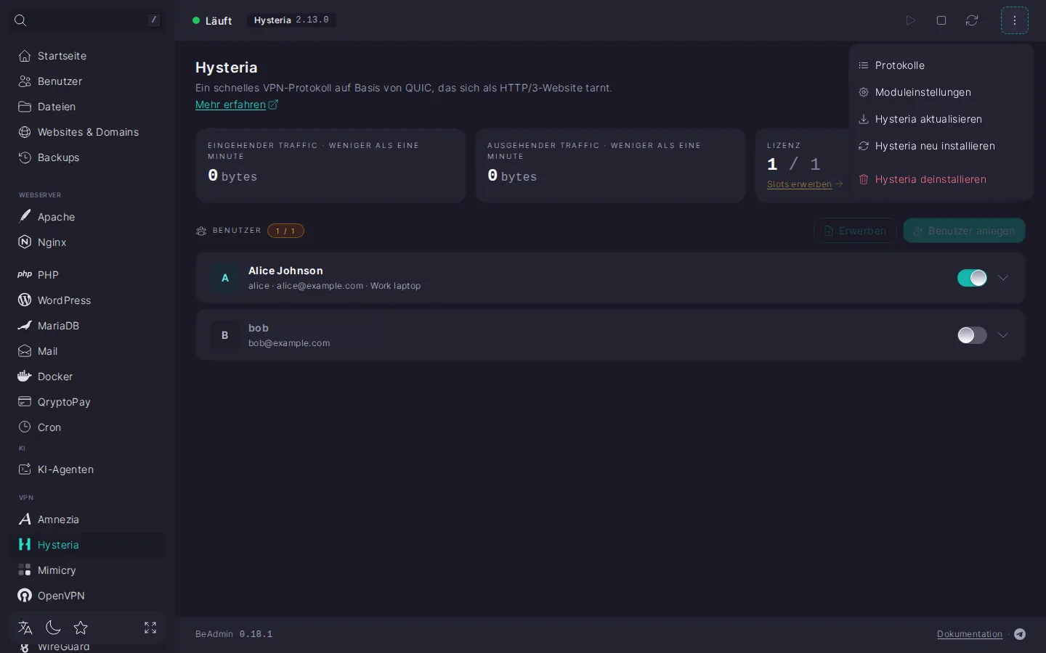Open the Telegram icon in footer
This screenshot has height=653, width=1046.
[1020, 634]
